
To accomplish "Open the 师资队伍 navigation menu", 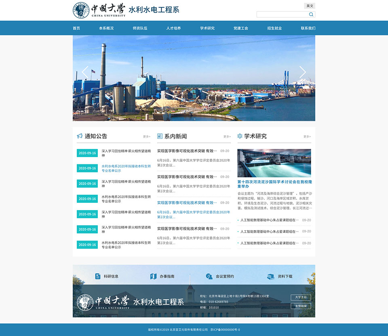I will [140, 28].
